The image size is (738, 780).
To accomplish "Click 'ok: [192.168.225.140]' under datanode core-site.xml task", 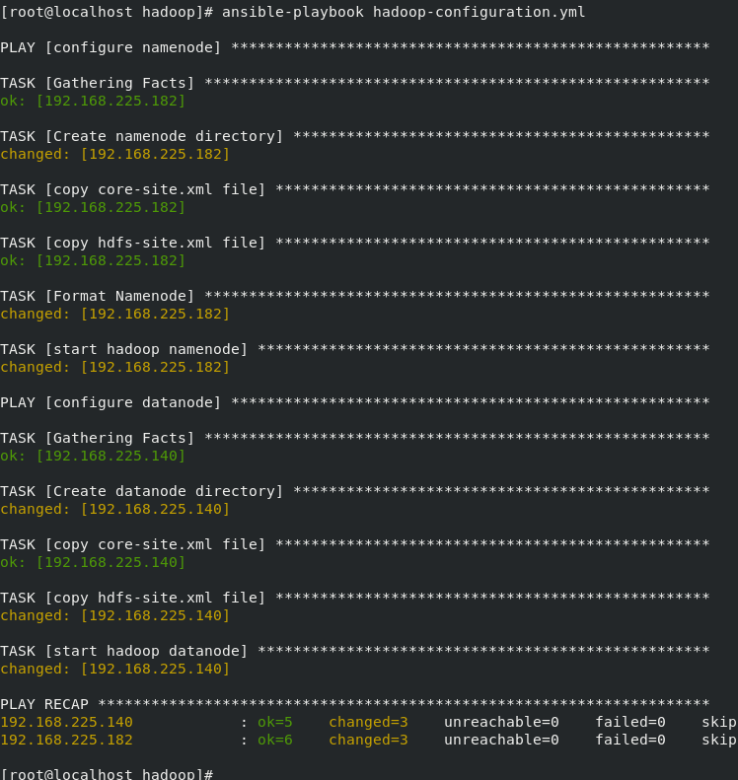I will 93,562.
